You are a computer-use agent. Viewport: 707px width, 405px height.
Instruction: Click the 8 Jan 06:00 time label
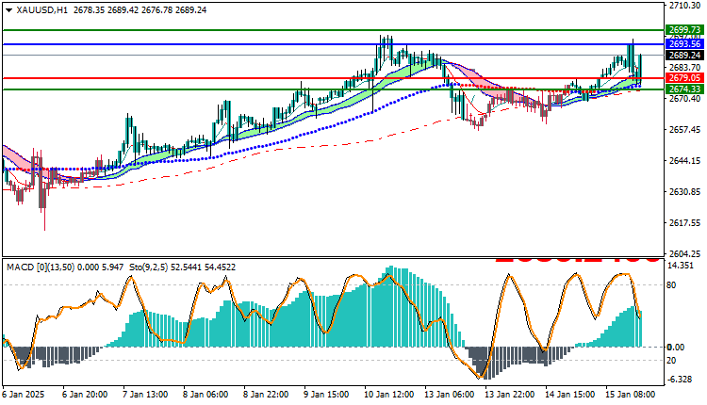coord(206,395)
